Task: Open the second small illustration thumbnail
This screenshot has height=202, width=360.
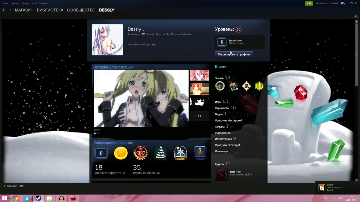Action: [x=199, y=89]
